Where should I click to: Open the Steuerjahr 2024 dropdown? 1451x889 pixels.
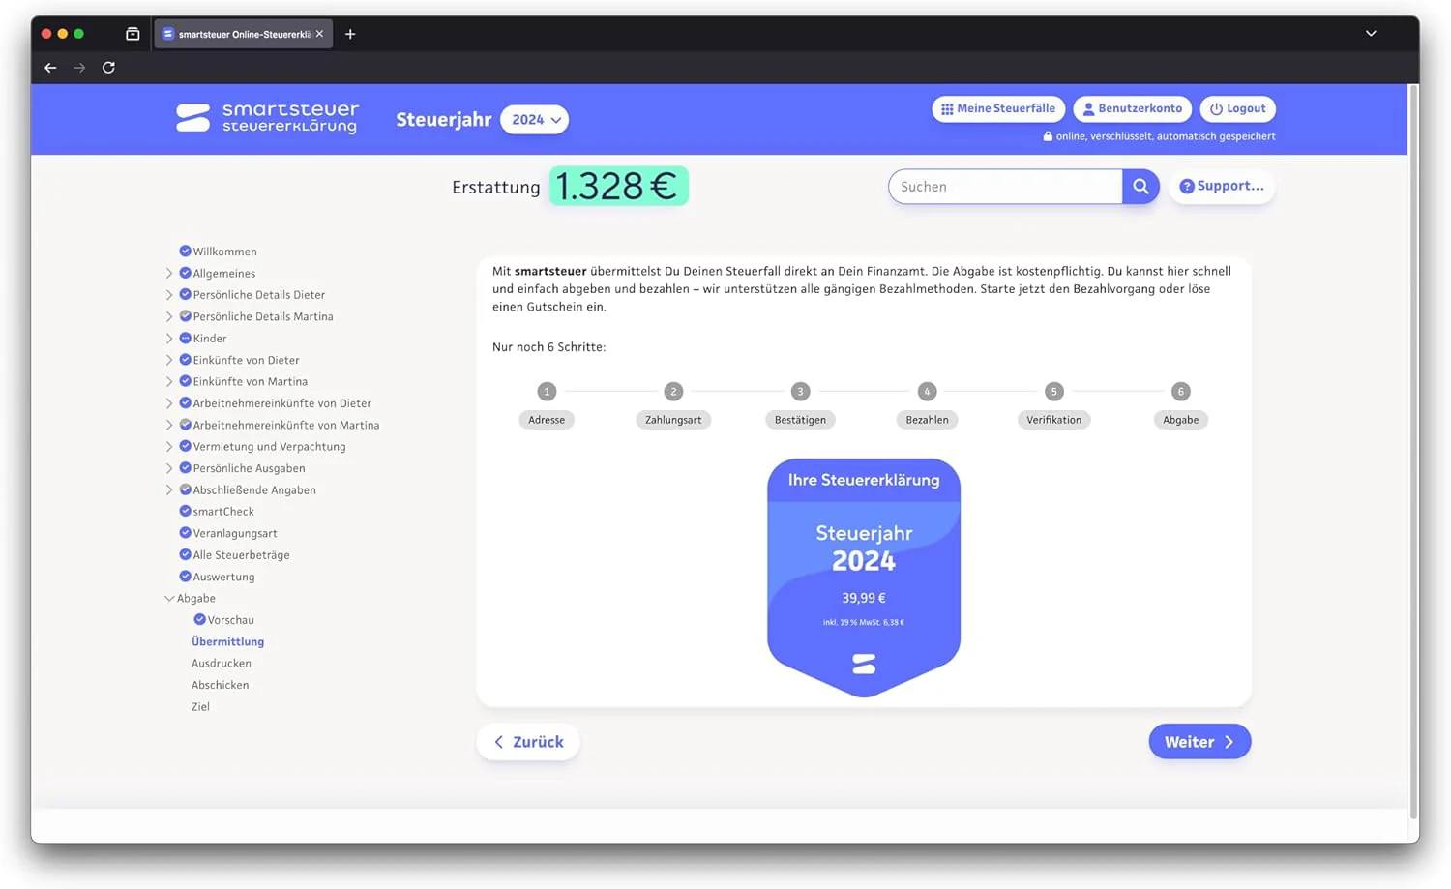tap(534, 120)
